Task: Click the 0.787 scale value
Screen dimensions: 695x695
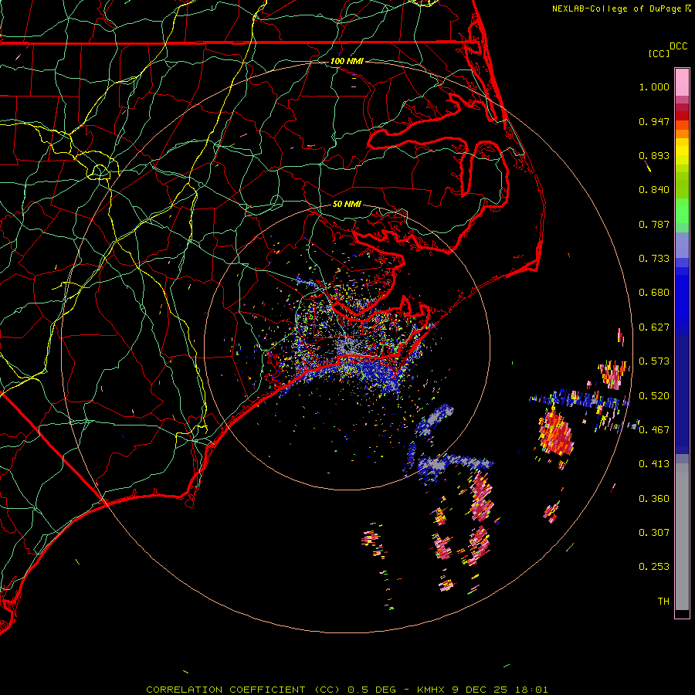Action: [654, 224]
